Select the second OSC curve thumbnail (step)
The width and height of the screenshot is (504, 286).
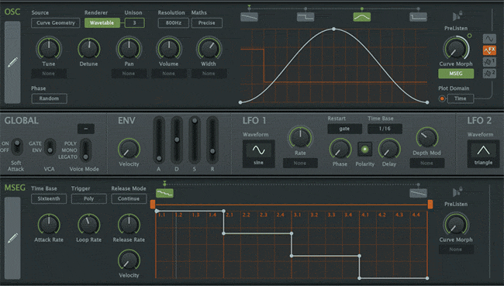[x=306, y=17]
